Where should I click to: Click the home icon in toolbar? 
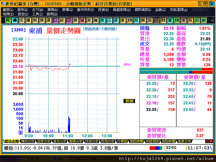15,20
